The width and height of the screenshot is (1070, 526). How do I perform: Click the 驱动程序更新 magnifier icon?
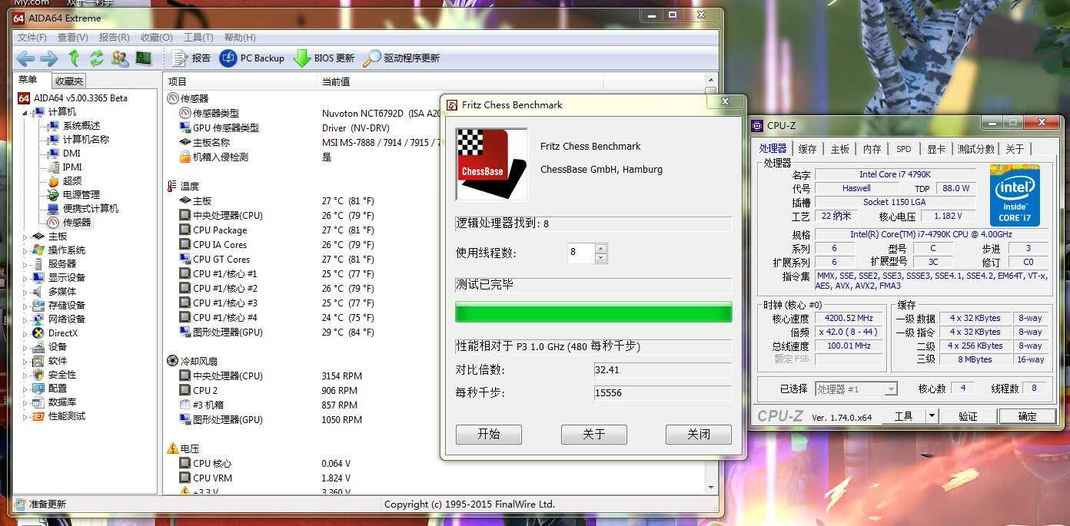[372, 58]
